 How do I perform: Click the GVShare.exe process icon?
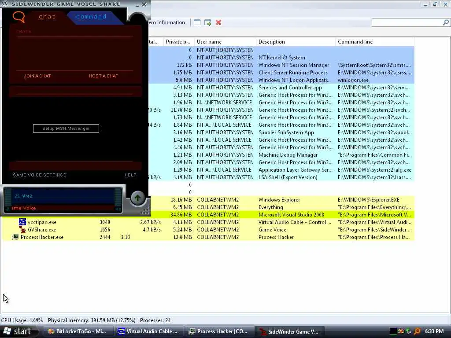point(22,229)
